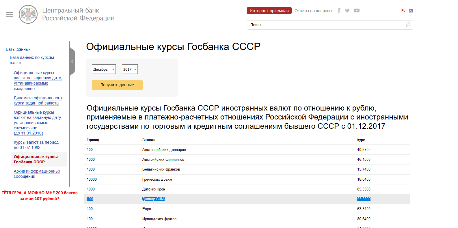Click the Ирландских фунтов cell

[x=159, y=219]
